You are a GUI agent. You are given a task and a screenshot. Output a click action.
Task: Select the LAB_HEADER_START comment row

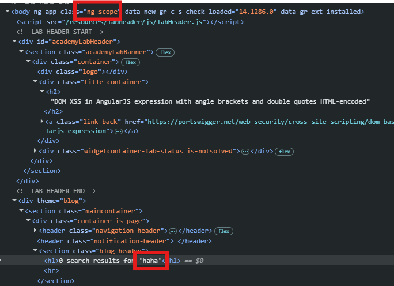(60, 32)
